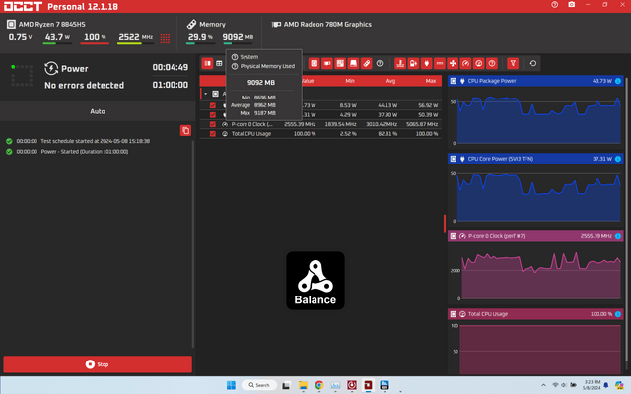631x394 pixels.
Task: Take a screenshot with the camera icon
Action: tap(572, 5)
